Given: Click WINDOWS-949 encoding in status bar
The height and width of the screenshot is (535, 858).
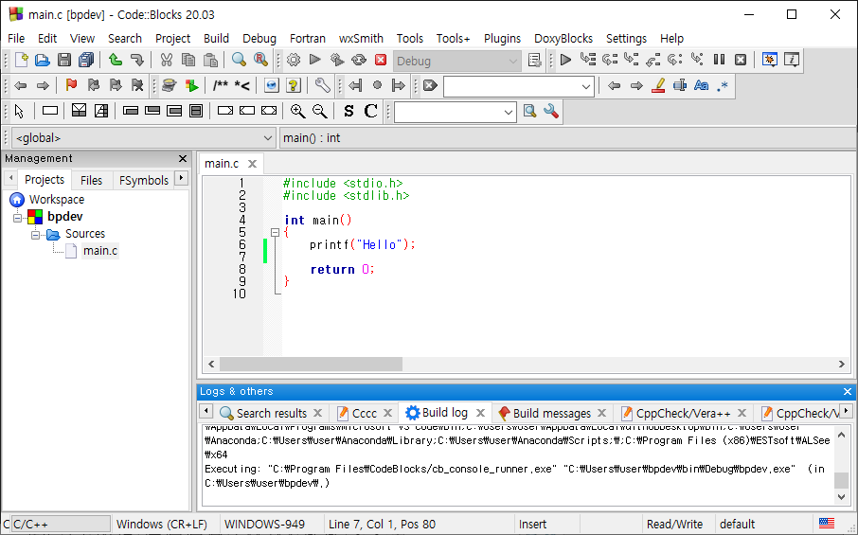Looking at the screenshot, I should (264, 524).
